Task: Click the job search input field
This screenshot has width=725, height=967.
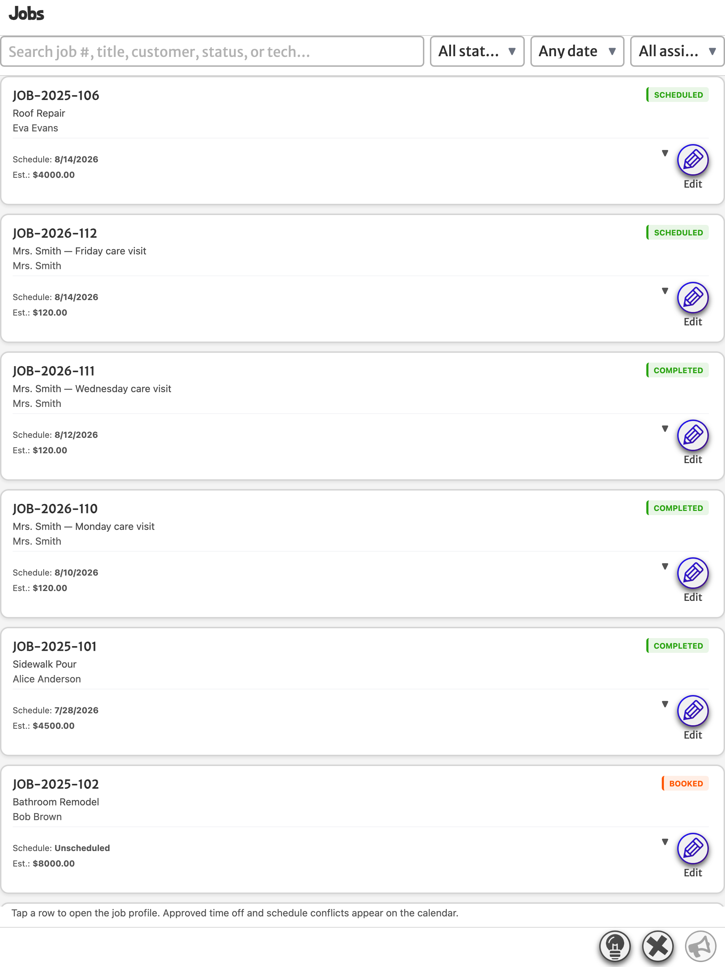Action: pyautogui.click(x=213, y=52)
